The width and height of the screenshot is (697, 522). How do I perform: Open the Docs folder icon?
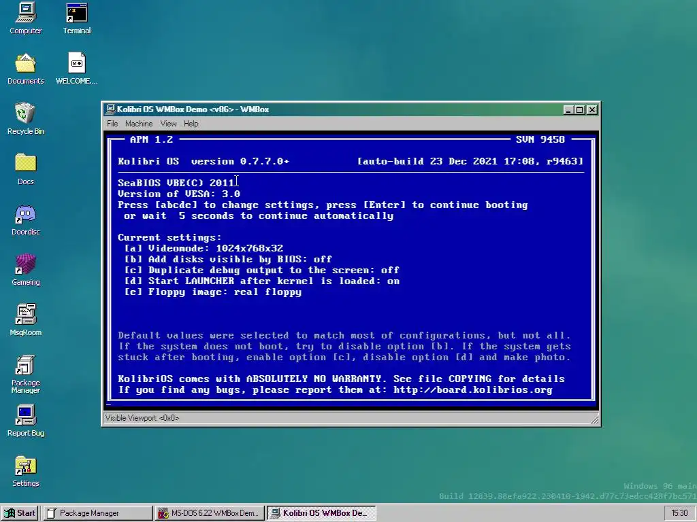25,169
